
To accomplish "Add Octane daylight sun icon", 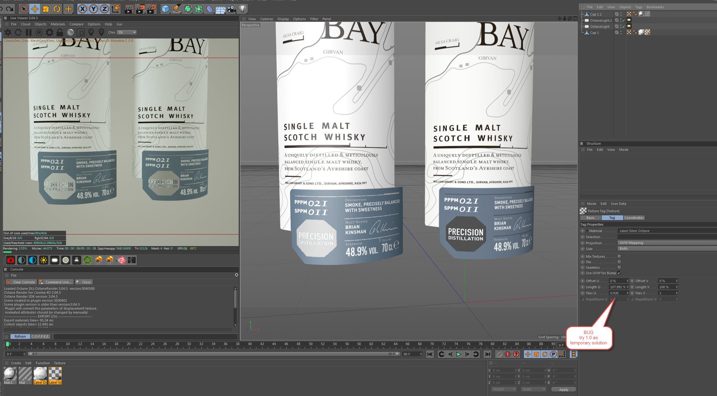I will coord(43,260).
